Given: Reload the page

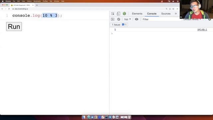Looking at the screenshot, I should click(x=9, y=9).
